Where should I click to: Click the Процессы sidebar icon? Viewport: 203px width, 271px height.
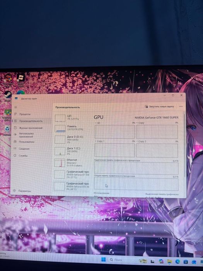tap(15, 114)
